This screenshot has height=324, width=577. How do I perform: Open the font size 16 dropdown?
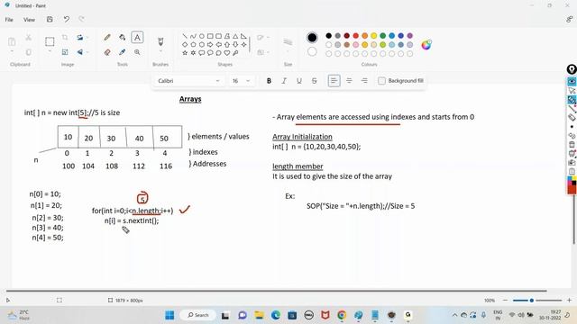click(241, 81)
